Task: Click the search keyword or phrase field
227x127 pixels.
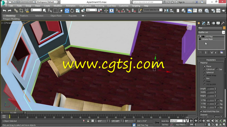Action: [147, 2]
